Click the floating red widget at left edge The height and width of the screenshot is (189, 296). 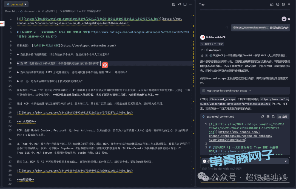tap(2, 24)
